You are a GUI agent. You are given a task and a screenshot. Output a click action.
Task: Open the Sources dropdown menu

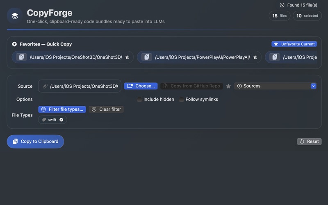coord(275,86)
